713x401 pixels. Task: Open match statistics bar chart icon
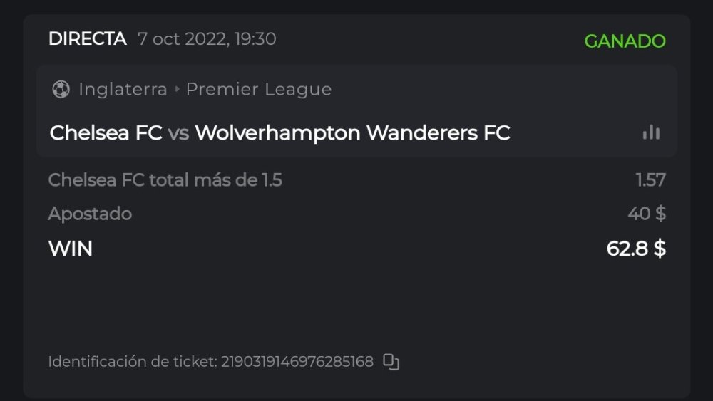tap(651, 132)
